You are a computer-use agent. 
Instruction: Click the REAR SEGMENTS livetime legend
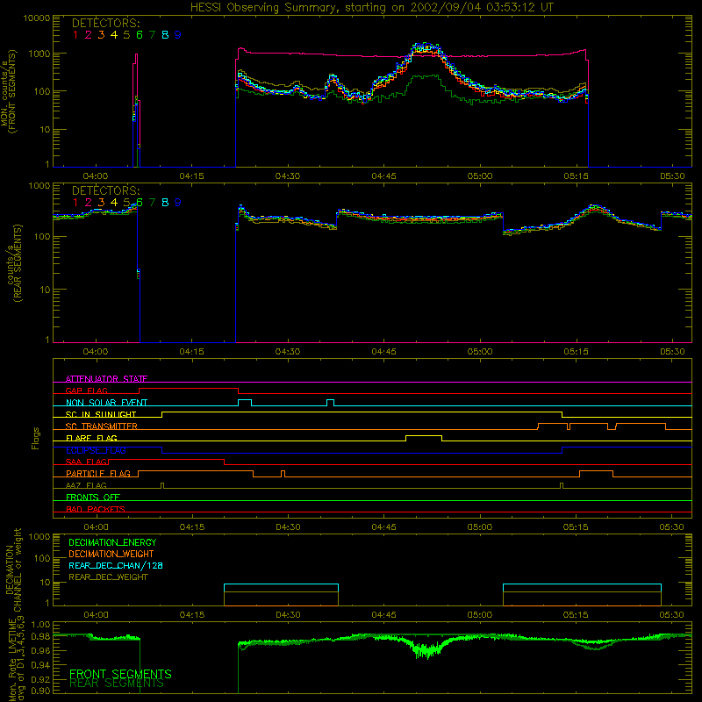click(117, 684)
